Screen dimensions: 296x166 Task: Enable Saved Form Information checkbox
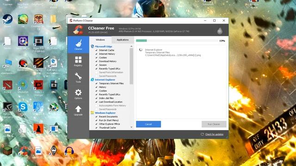tap(97, 72)
